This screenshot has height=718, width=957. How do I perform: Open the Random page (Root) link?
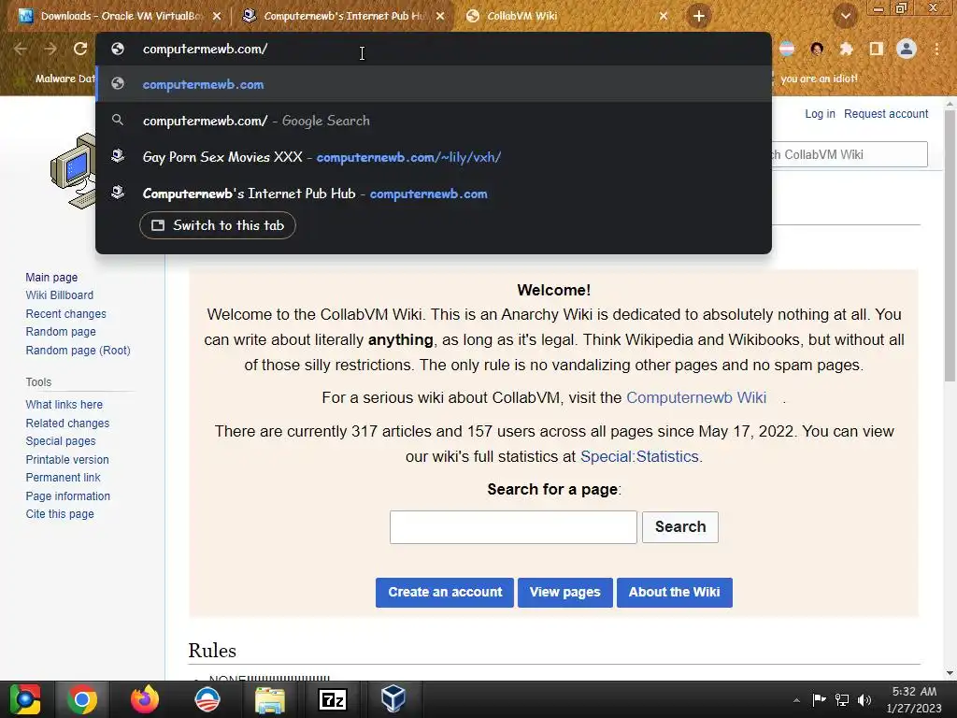[79, 350]
